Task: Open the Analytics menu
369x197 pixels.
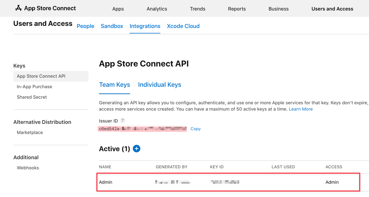Action: coord(157,9)
